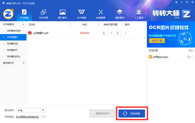Open the output format dropdown arrow
The width and height of the screenshot is (195, 123).
(43, 110)
